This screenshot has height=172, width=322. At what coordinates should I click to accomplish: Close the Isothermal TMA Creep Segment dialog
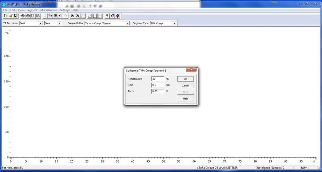[x=191, y=69]
